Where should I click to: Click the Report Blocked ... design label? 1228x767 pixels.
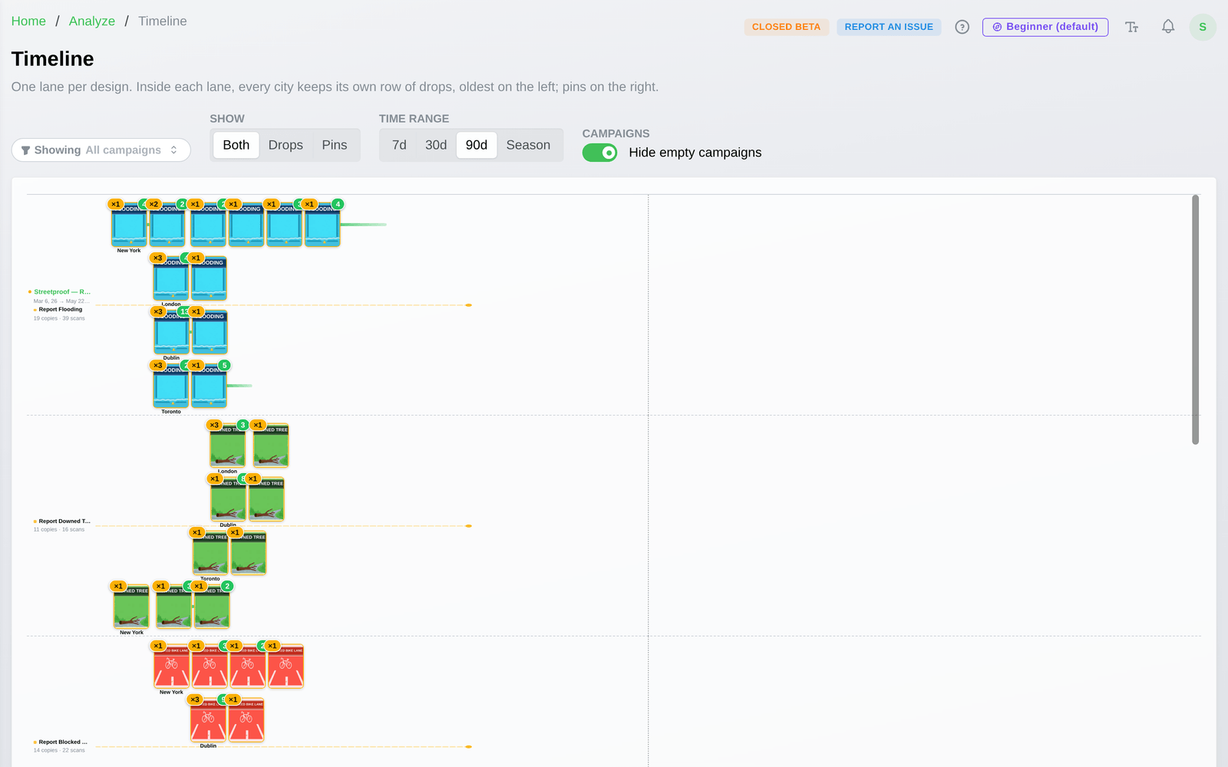coord(63,742)
